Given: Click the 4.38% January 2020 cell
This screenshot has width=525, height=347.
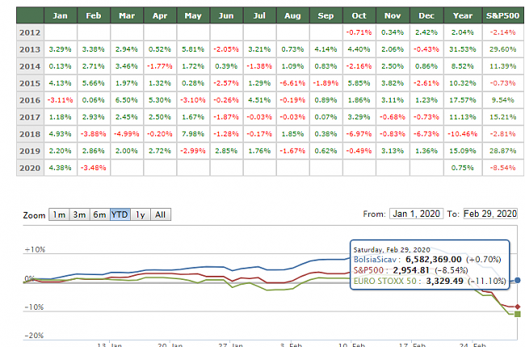Looking at the screenshot, I should (61, 168).
